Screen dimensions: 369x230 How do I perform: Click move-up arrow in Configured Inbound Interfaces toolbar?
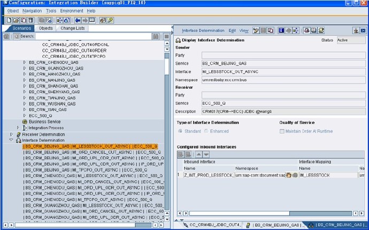(x=199, y=155)
